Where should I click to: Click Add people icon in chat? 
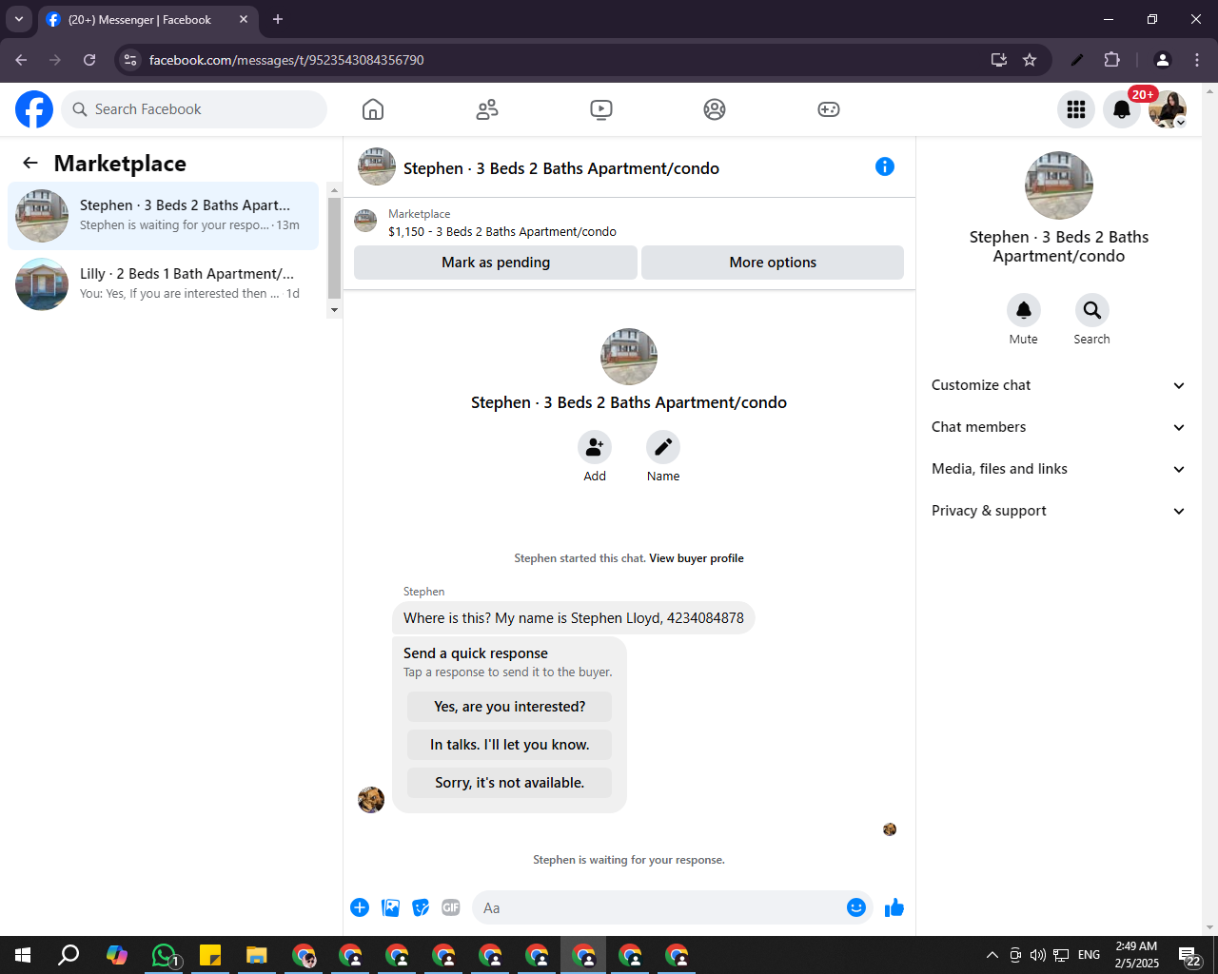pos(595,446)
